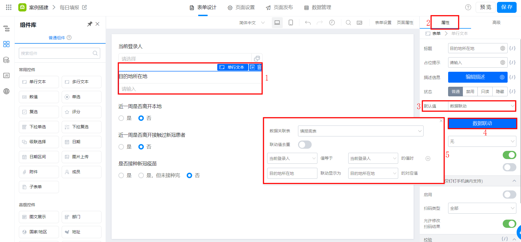
Task: Click the 保存 button
Action: tap(507, 7)
